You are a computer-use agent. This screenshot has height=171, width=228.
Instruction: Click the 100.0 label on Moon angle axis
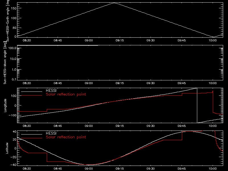point(12,48)
